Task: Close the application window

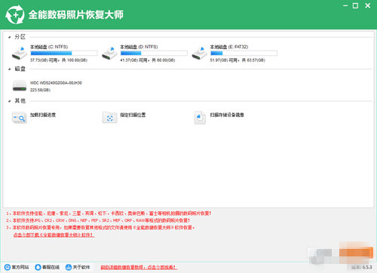Action: click(368, 5)
